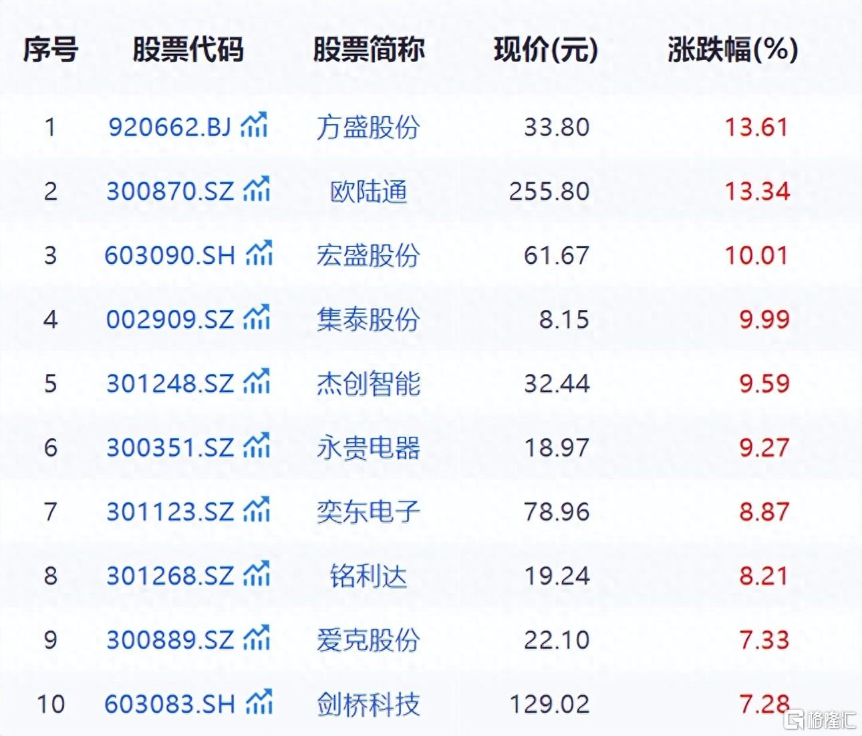Open chart icon beside 920662.BJ
The image size is (862, 736).
(x=255, y=124)
